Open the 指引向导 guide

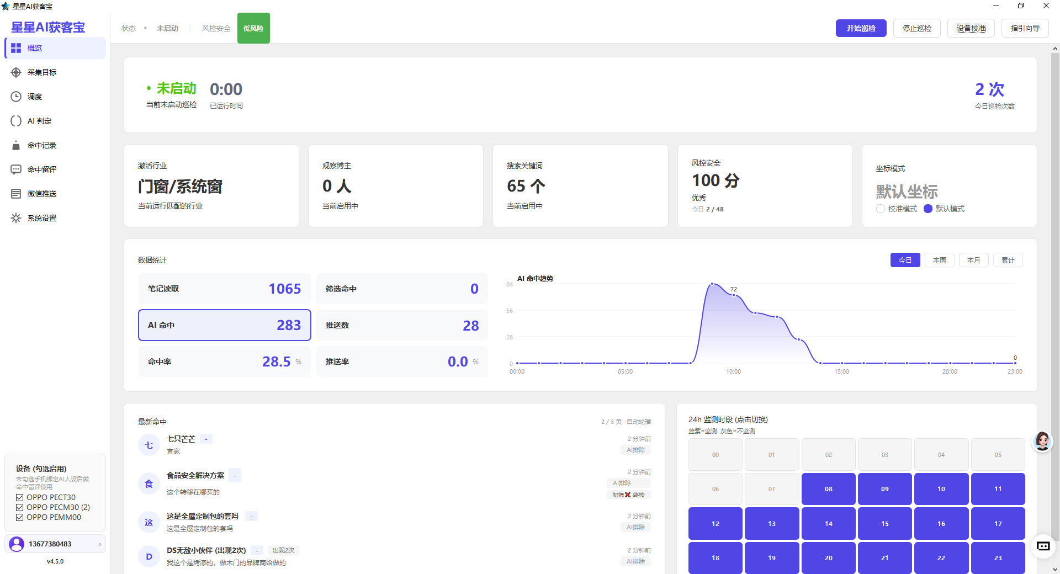1025,28
